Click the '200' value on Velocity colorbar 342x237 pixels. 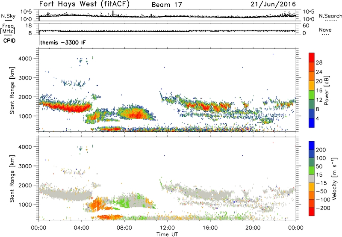pos(321,150)
